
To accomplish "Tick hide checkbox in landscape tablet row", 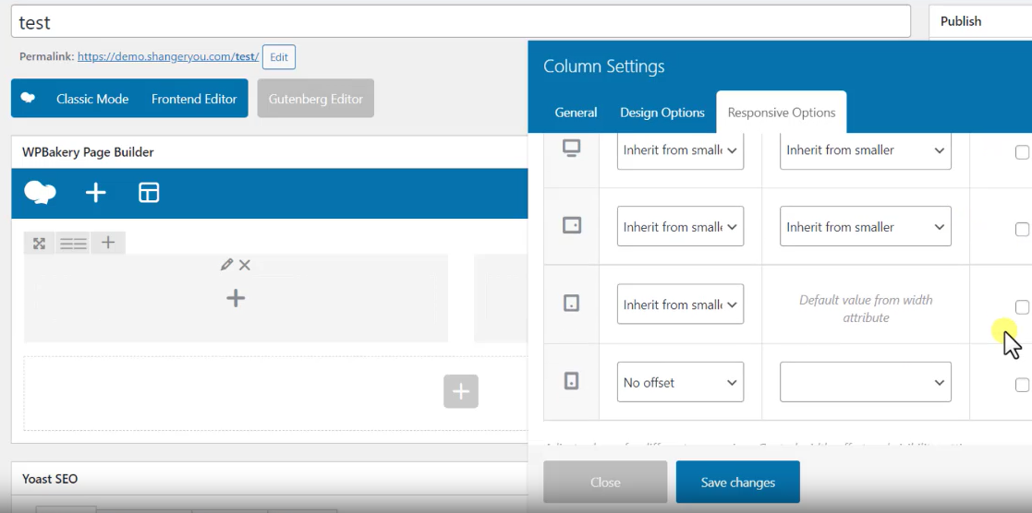I will point(1022,230).
